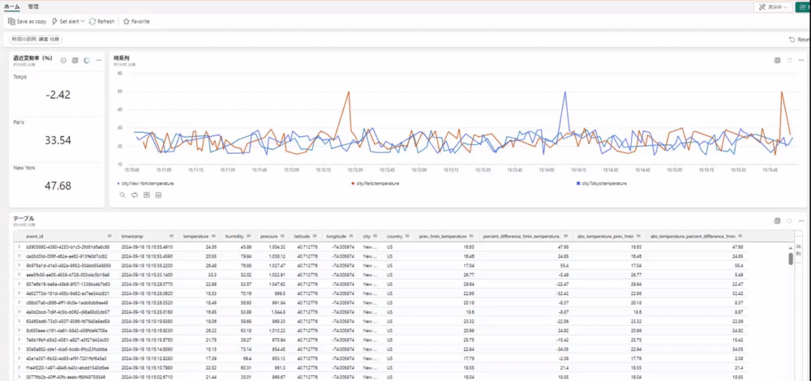Open explore data icon on 直近変動率 tile
Viewport: 811px width, 381px height.
[x=75, y=61]
